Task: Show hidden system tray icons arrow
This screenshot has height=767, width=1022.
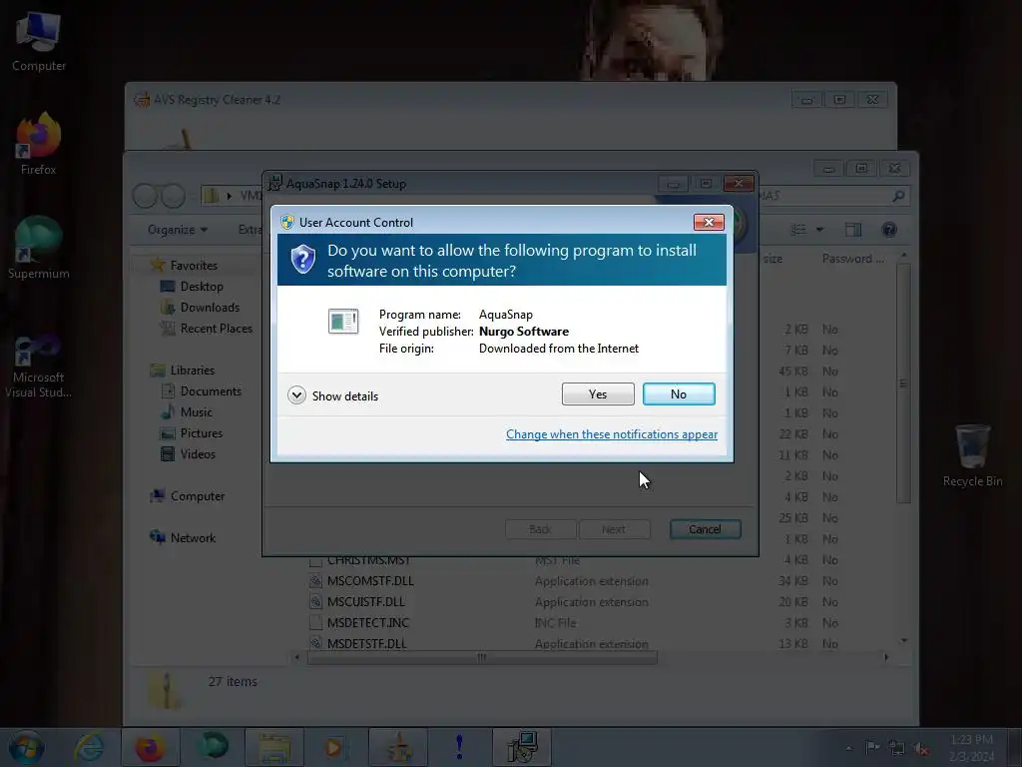Action: pos(848,748)
